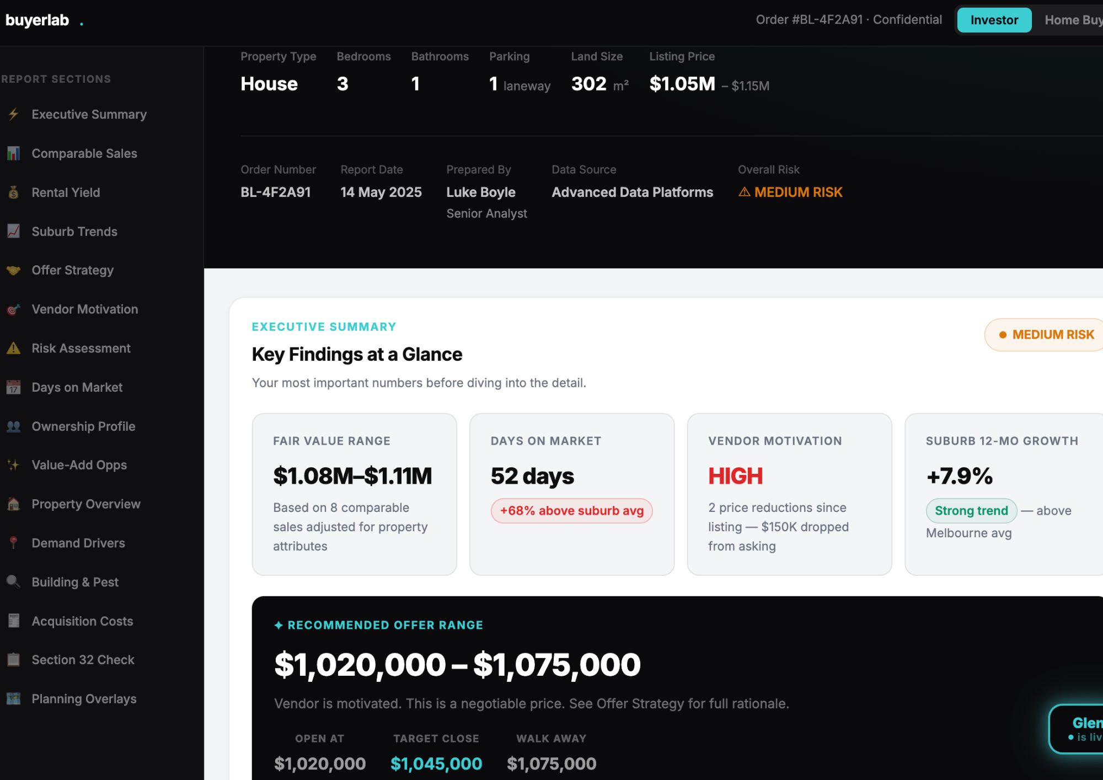
Task: Click the 302 m² land size value
Action: point(600,84)
